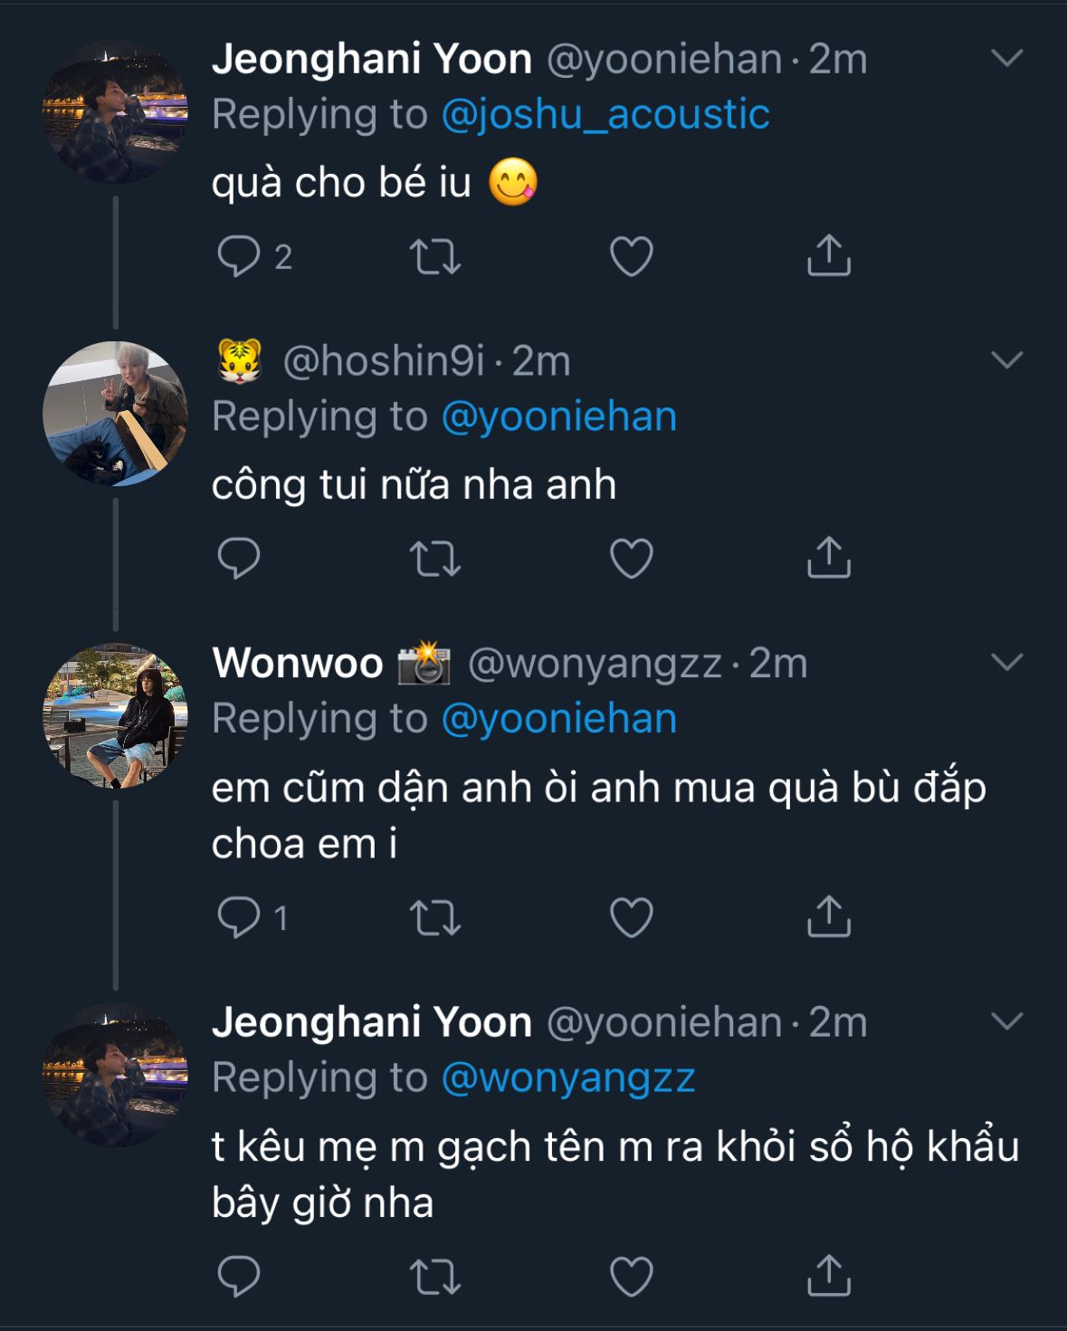Share the last Jeonghani Yoon tweet
1067x1331 pixels.
click(x=828, y=1277)
